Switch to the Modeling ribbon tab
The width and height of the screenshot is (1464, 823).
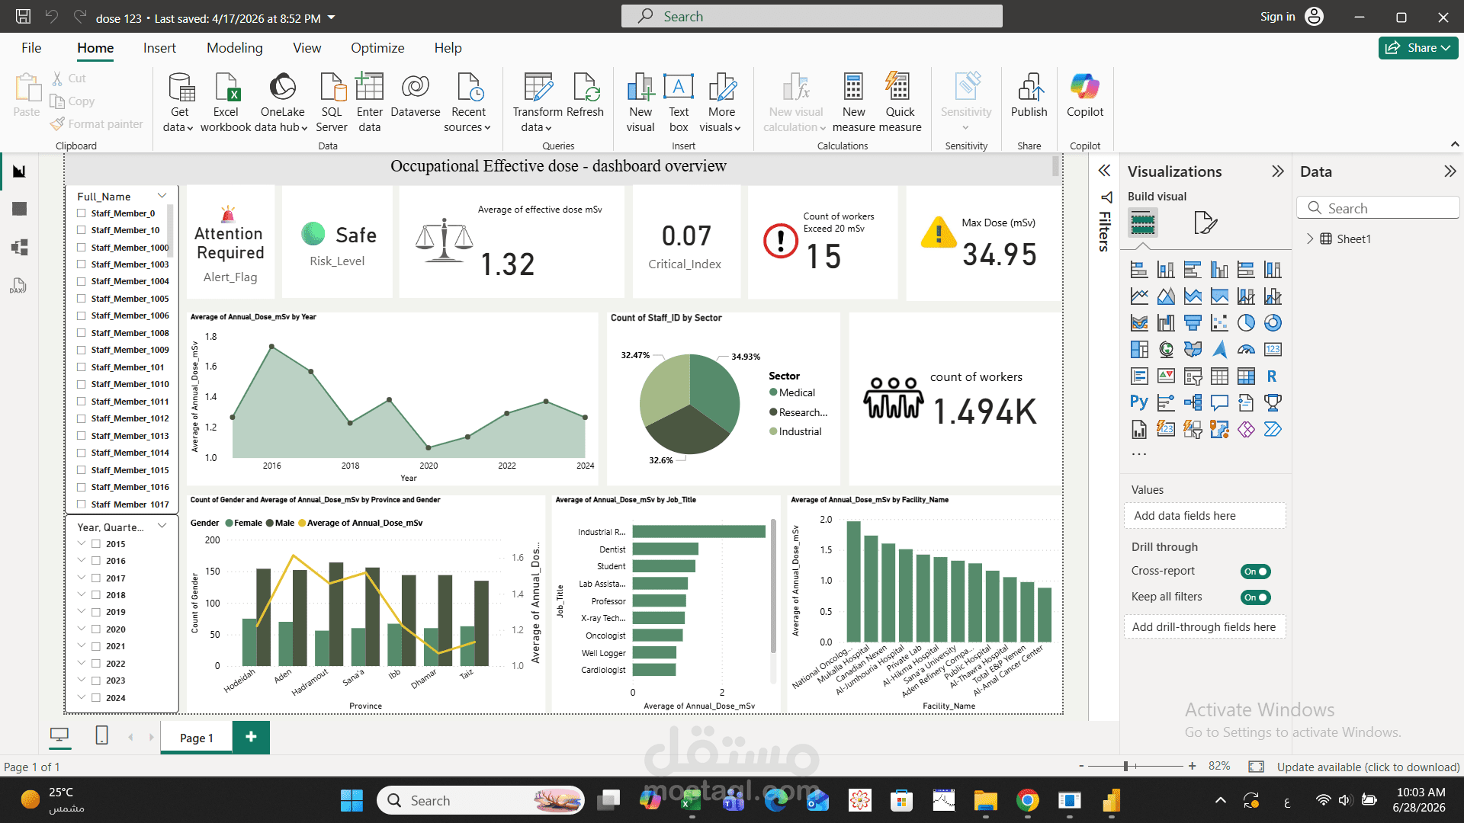234,48
